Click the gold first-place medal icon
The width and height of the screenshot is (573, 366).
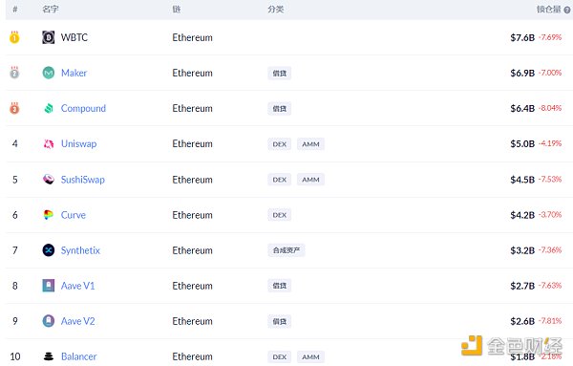pos(14,37)
